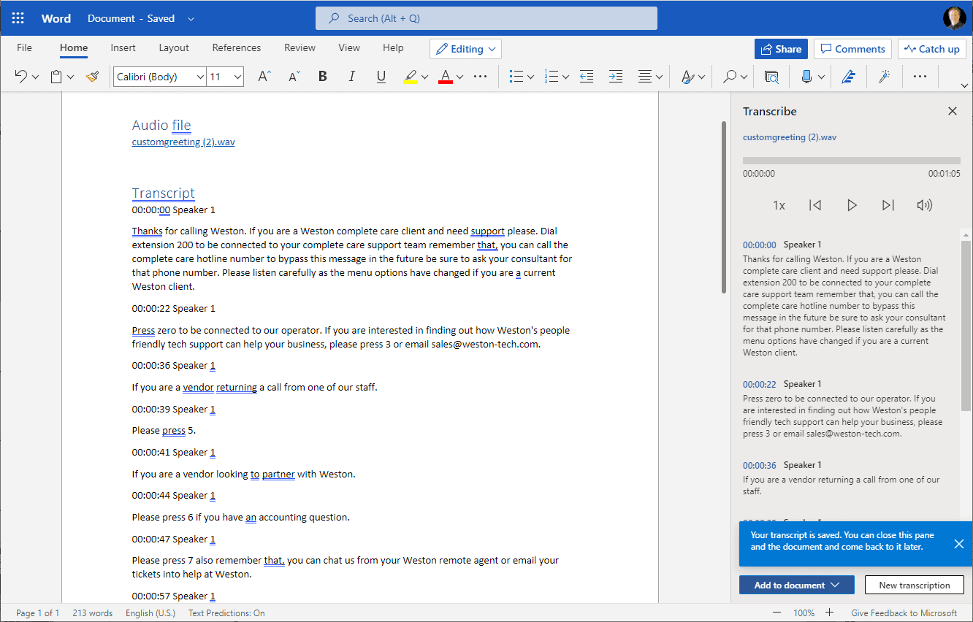
Task: Open the Help tab
Action: (393, 47)
